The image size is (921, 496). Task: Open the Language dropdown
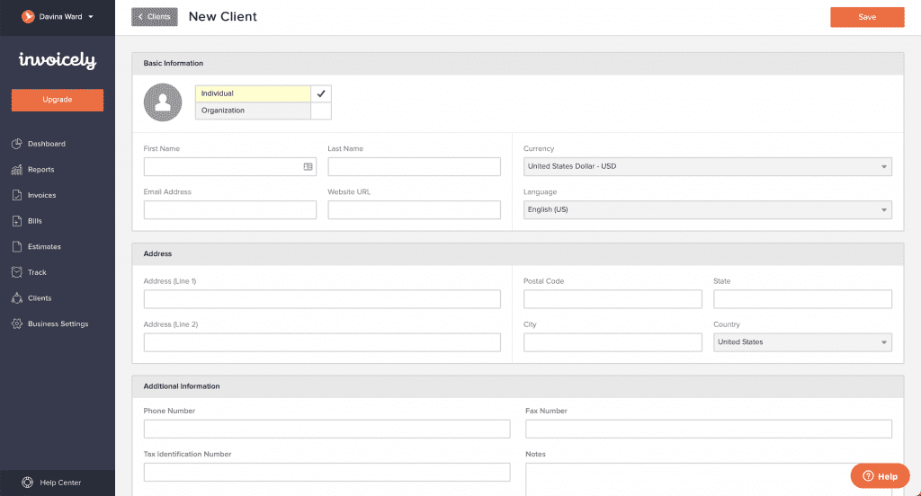pos(707,209)
